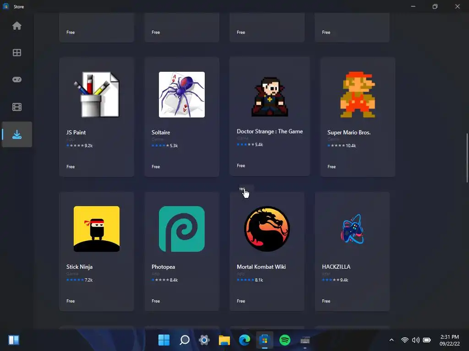
Task: Click the Free price on HACKZILLA card
Action: pos(326,301)
